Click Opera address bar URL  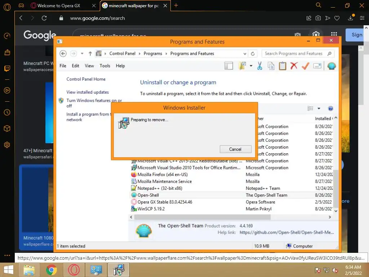click(97, 18)
